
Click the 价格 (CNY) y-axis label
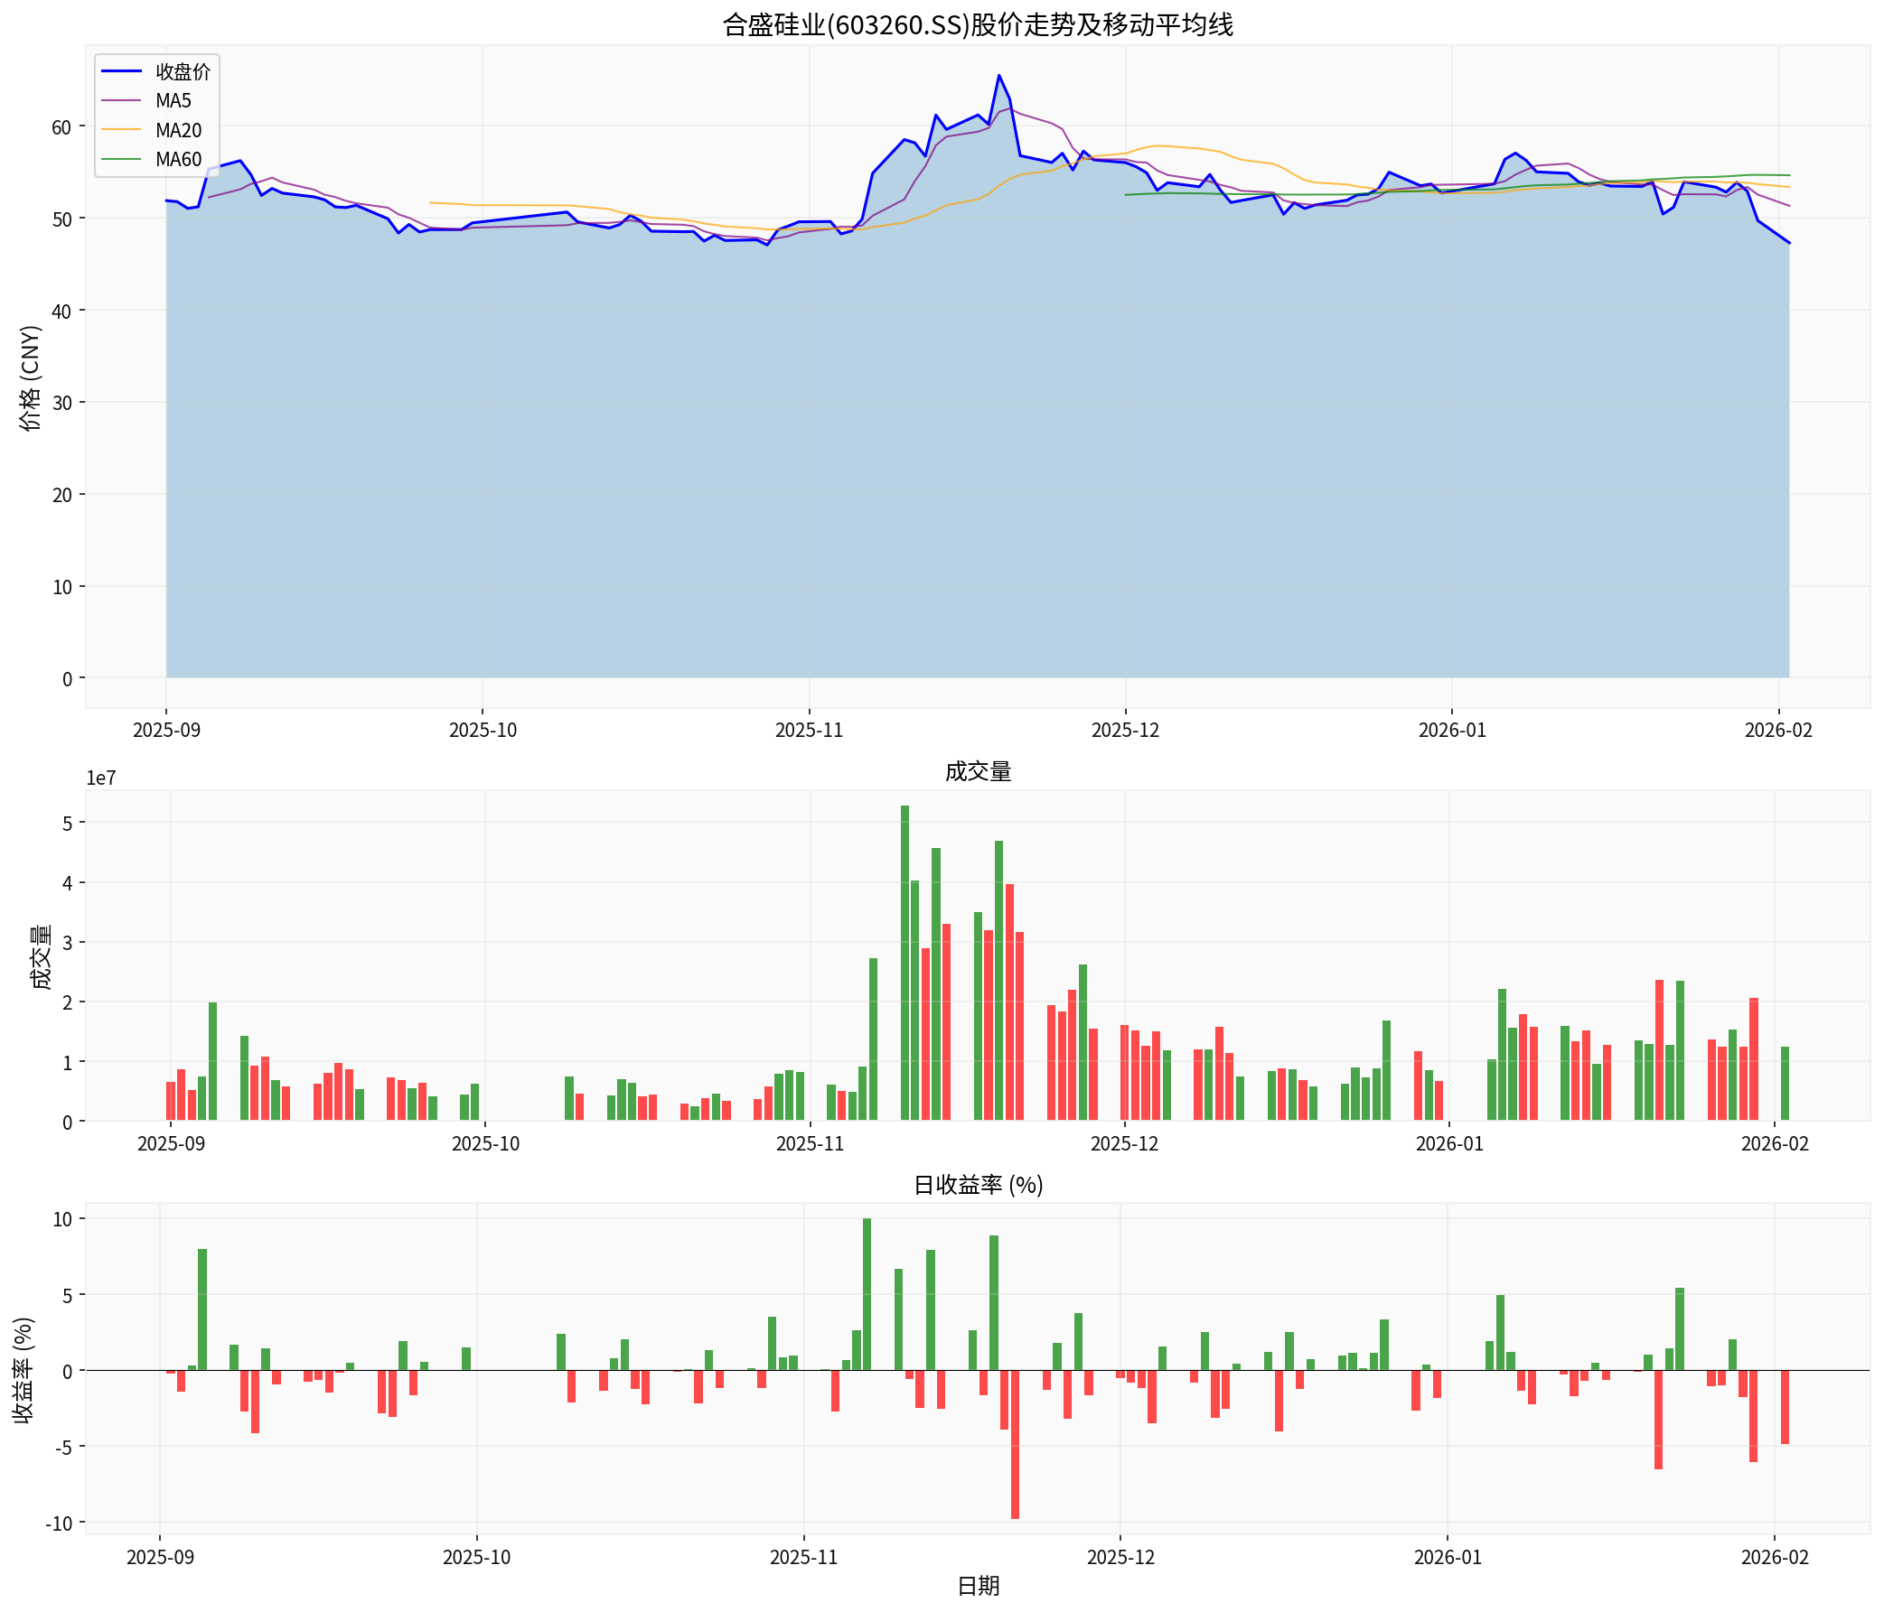pyautogui.click(x=30, y=377)
